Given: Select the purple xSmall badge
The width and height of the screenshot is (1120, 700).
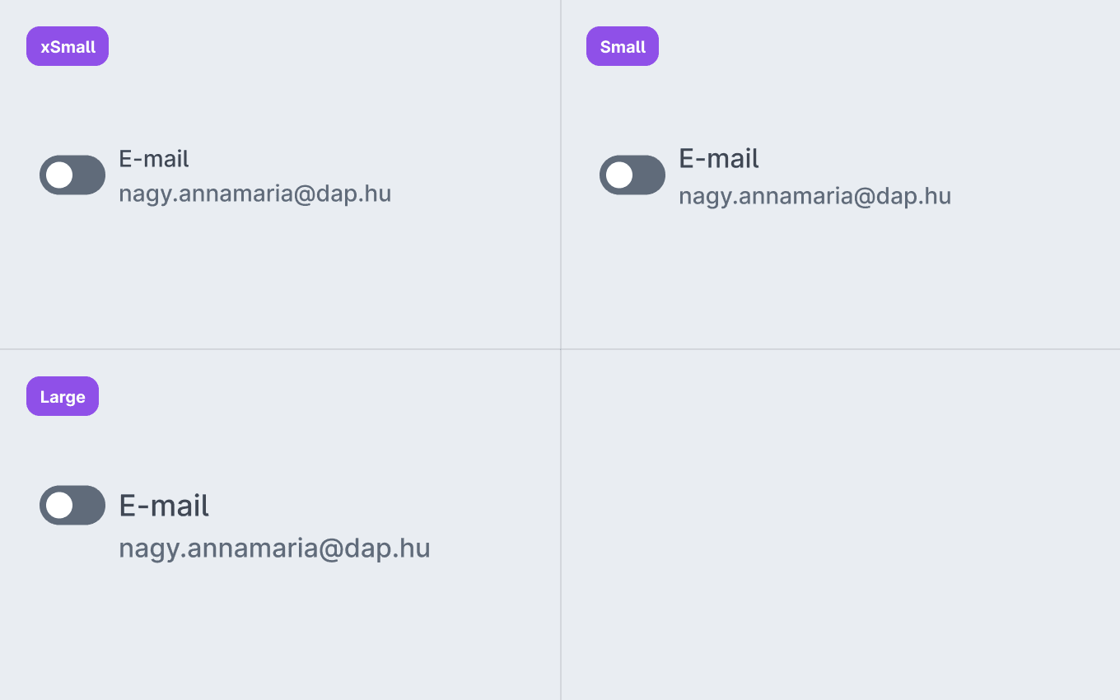Looking at the screenshot, I should click(x=68, y=46).
